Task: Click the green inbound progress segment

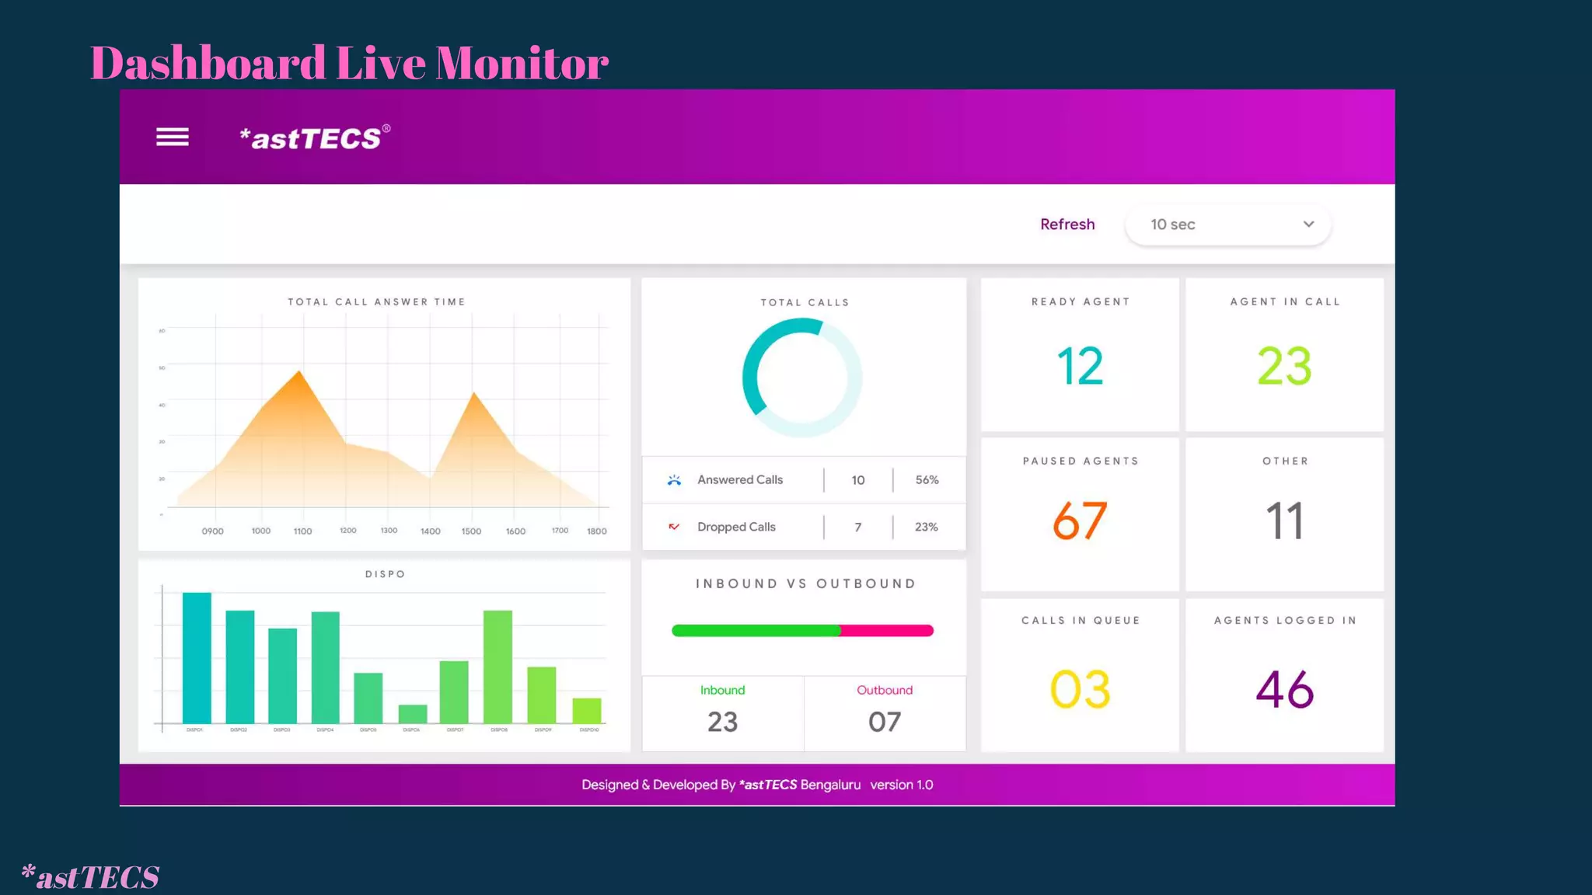Action: click(x=754, y=631)
